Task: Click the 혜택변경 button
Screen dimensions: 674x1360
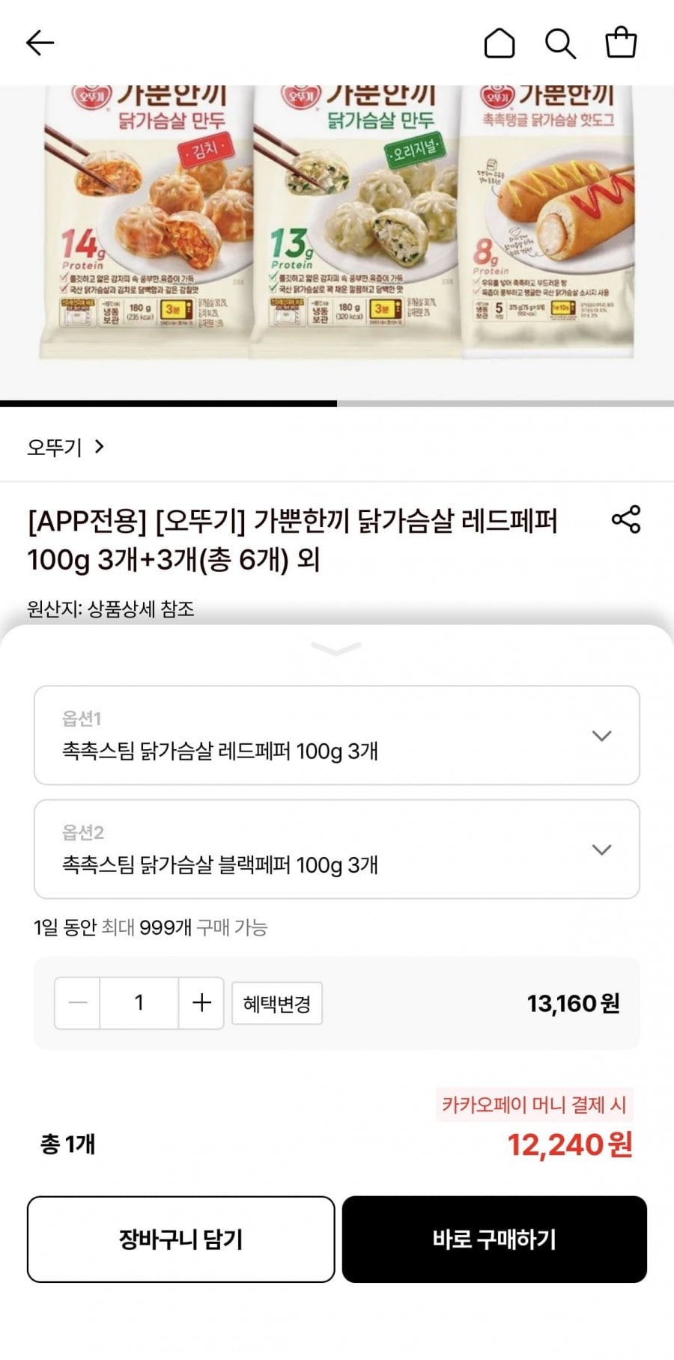Action: pyautogui.click(x=277, y=1004)
